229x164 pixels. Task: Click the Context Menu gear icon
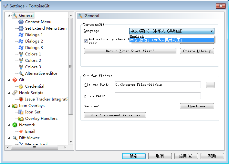click(21, 22)
